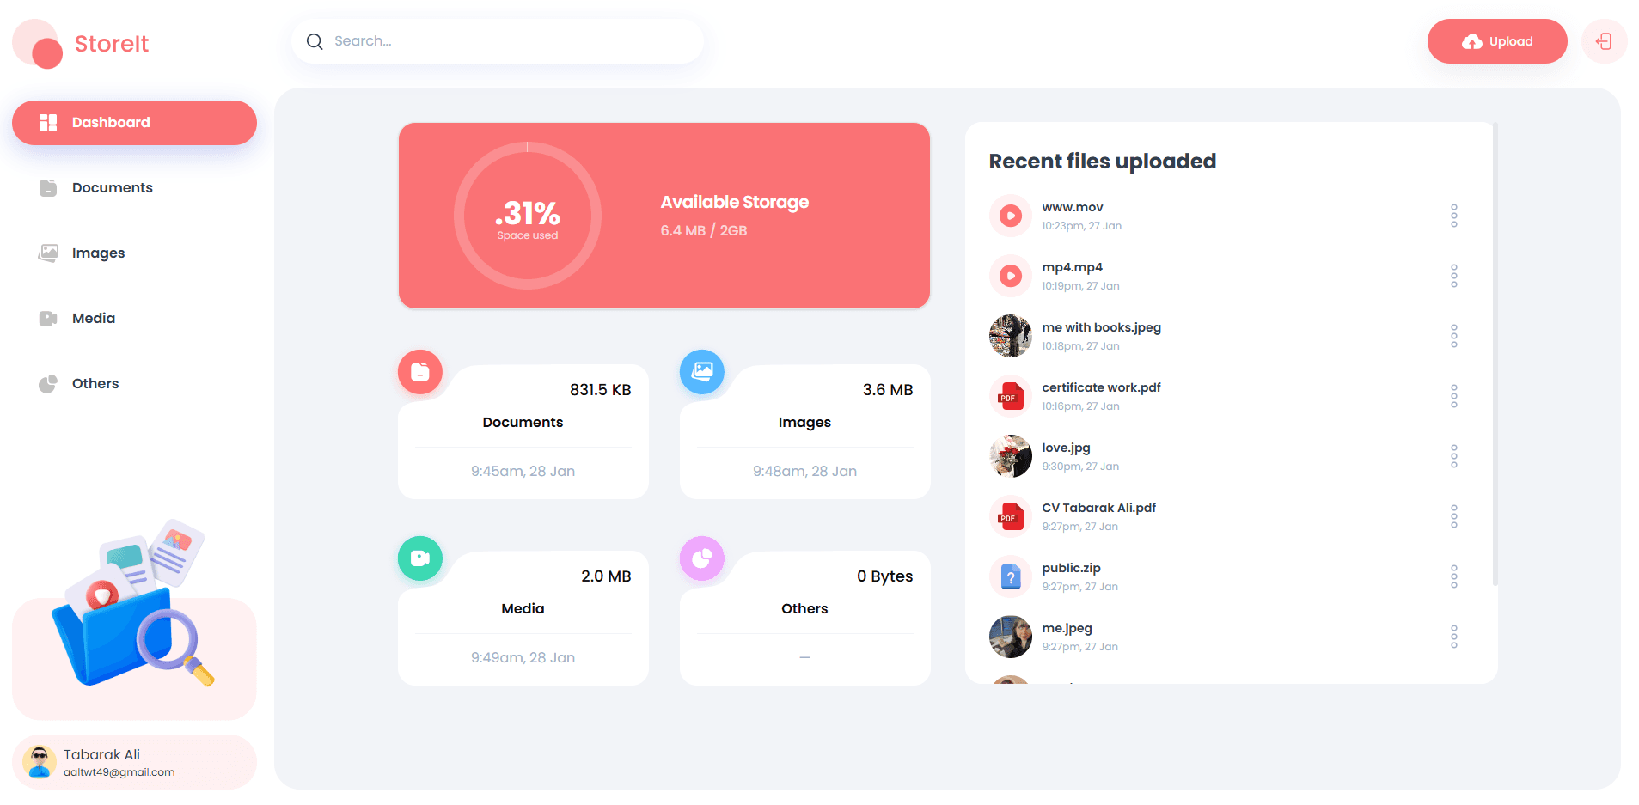Open options menu for love.jpg
The height and width of the screenshot is (805, 1639).
(1454, 456)
